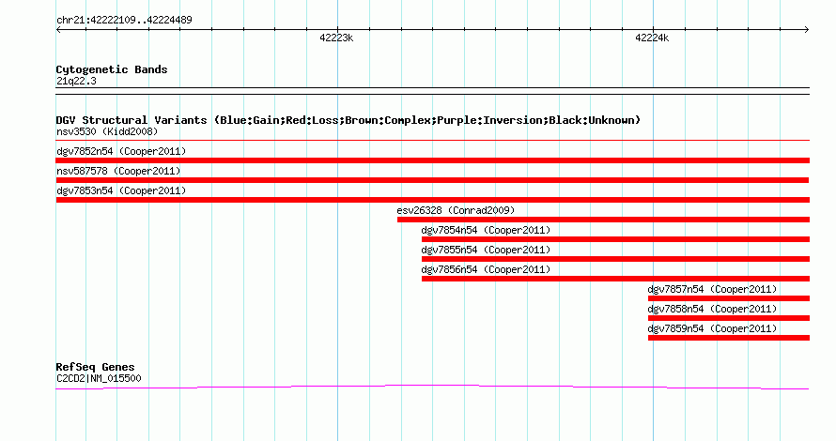This screenshot has width=836, height=441.
Task: Select the nsv587578 red loss bar
Action: click(x=432, y=180)
